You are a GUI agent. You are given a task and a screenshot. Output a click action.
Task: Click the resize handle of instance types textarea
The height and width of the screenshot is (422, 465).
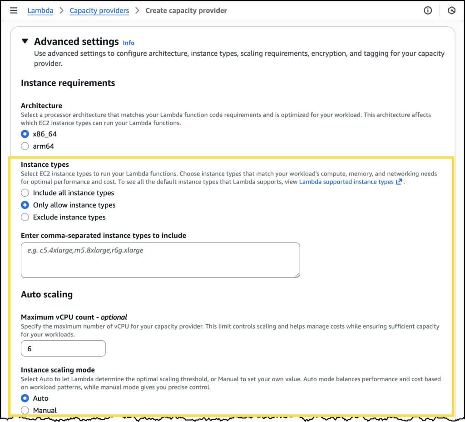point(297,275)
